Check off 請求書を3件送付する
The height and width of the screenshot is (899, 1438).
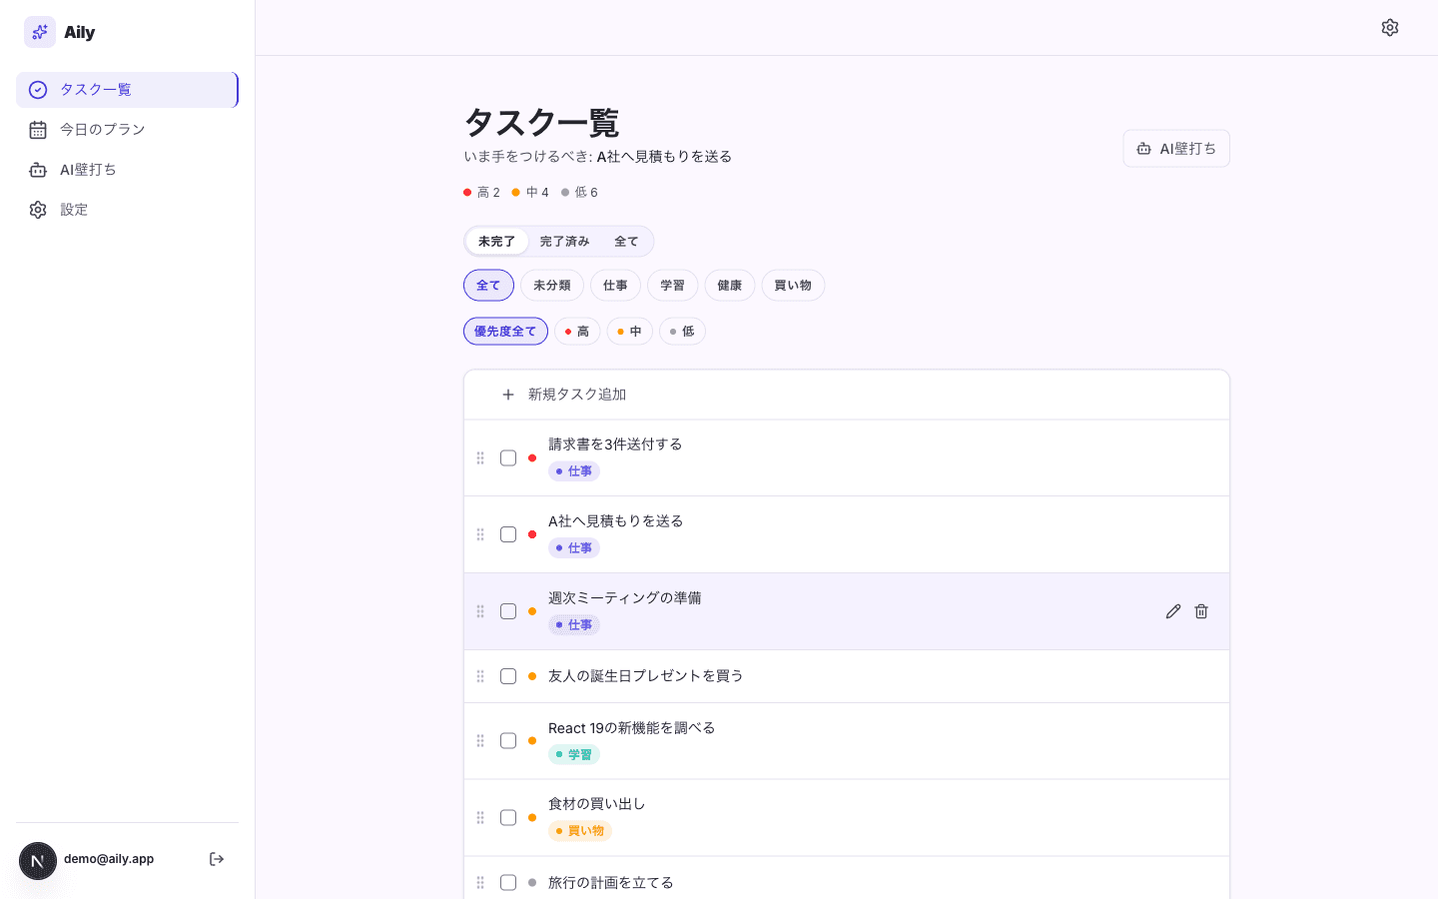[508, 457]
